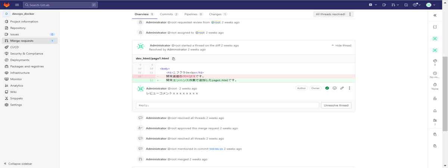Open the time tracking stopwatch icon
This screenshot has height=168, width=448.
[435, 85]
